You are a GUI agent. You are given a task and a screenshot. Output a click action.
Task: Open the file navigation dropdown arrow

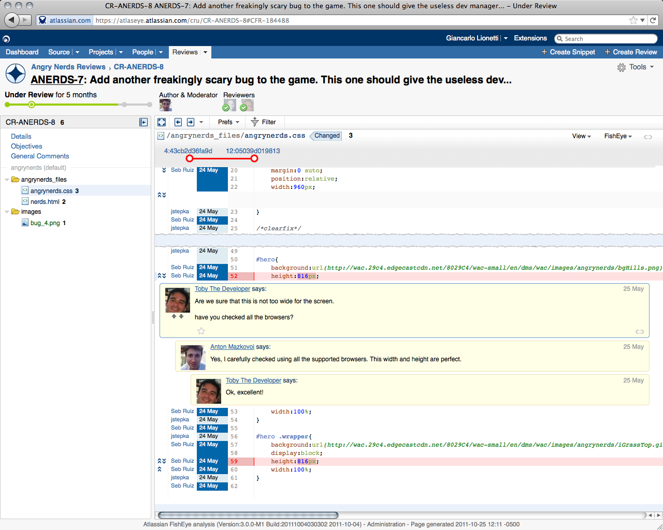[x=201, y=122]
